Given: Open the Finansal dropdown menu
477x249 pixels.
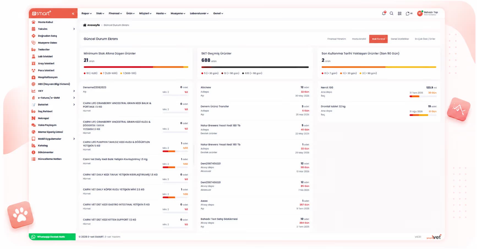Looking at the screenshot, I should click(115, 13).
